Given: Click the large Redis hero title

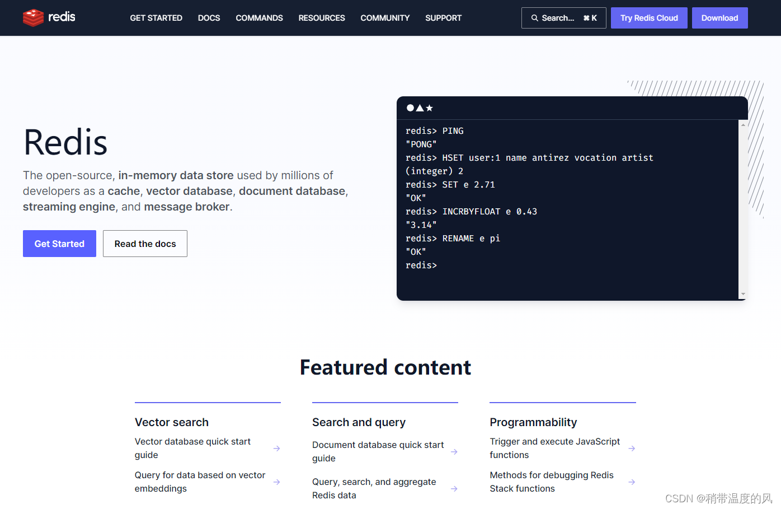Looking at the screenshot, I should [65, 142].
